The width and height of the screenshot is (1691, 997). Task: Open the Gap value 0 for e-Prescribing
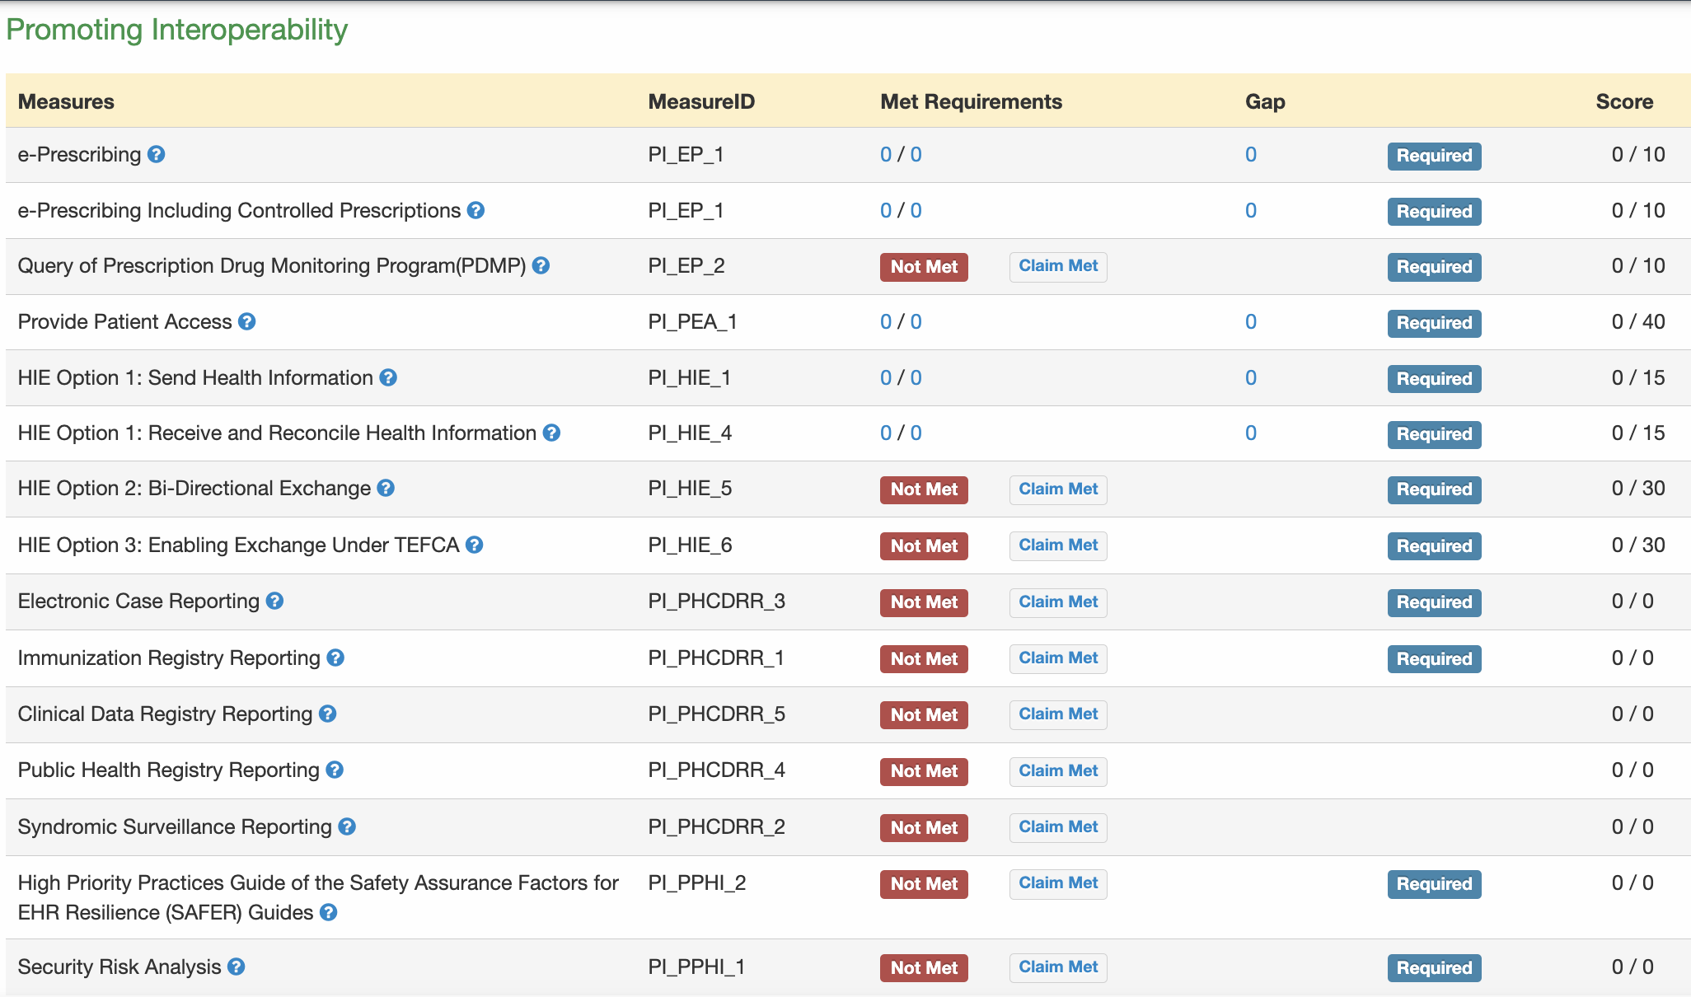pos(1251,154)
